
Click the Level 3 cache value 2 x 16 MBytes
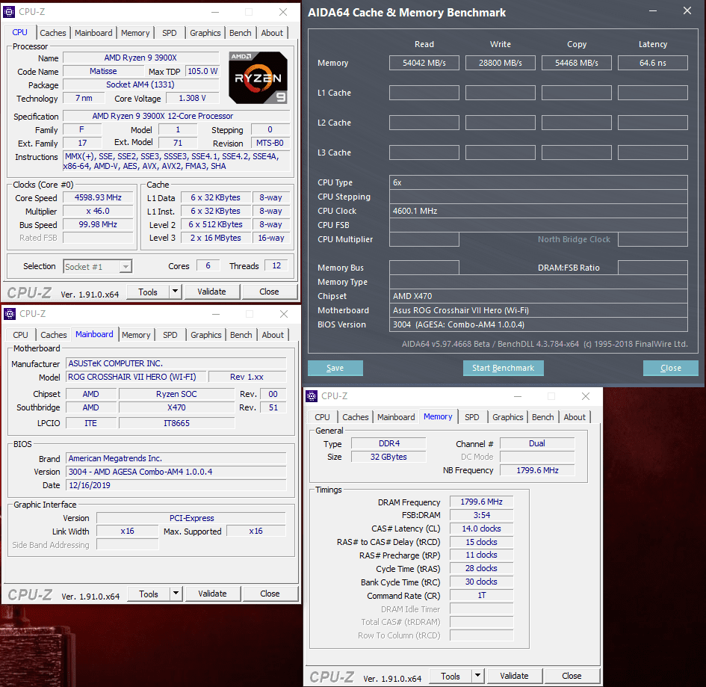click(x=215, y=238)
